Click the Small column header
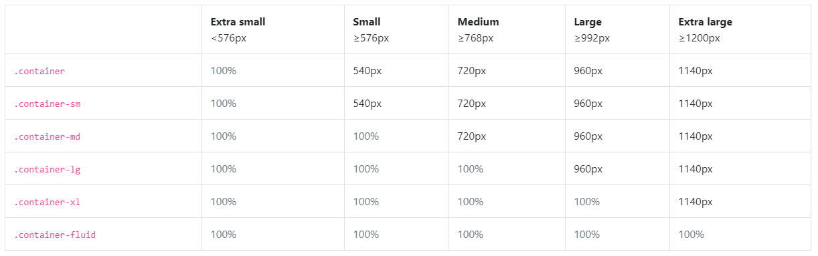 pos(366,22)
